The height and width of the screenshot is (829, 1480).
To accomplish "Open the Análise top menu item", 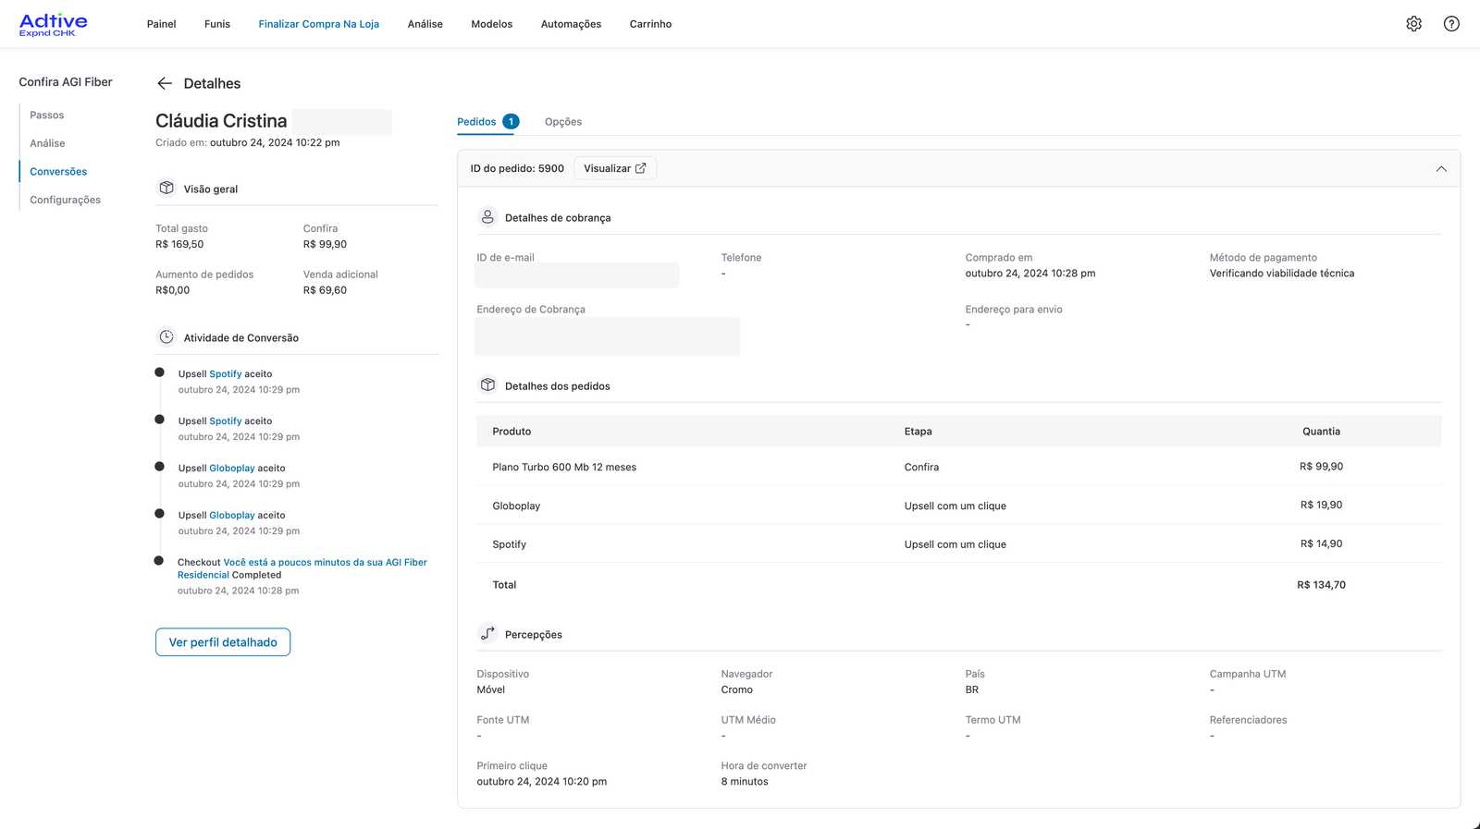I will click(425, 24).
